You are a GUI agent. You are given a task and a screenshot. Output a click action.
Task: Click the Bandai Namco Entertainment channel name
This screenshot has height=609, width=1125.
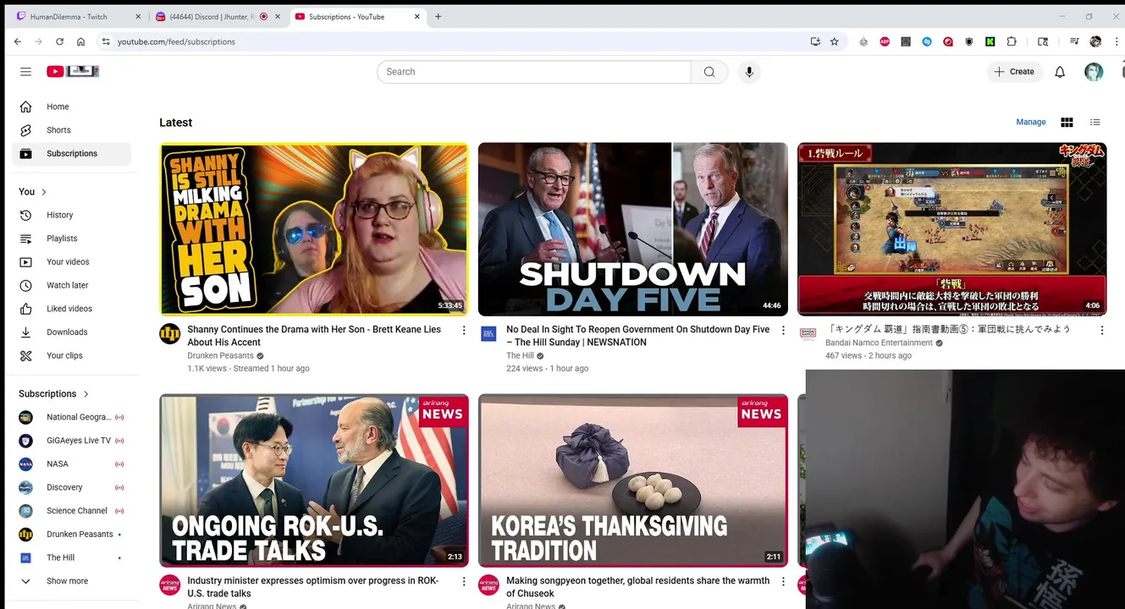(879, 343)
